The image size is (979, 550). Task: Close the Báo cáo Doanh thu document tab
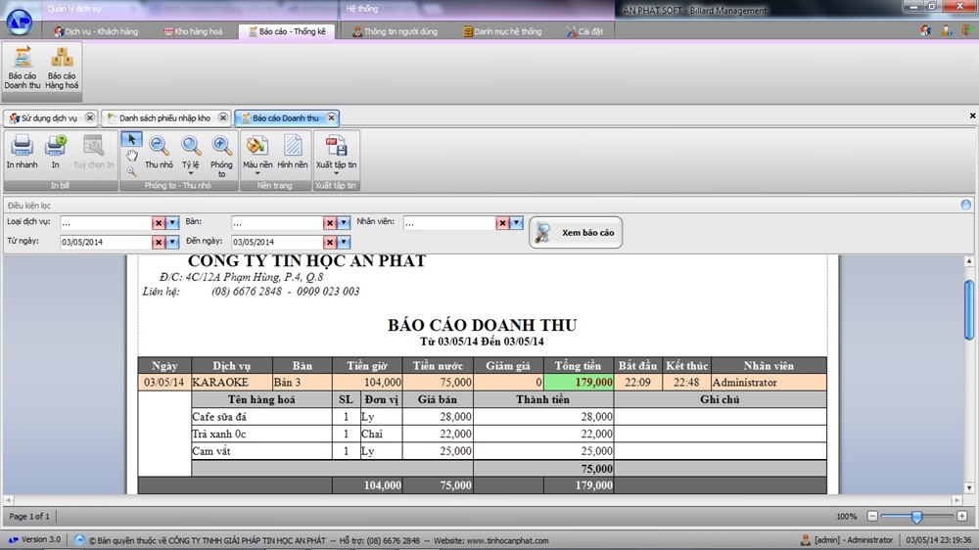pos(332,117)
